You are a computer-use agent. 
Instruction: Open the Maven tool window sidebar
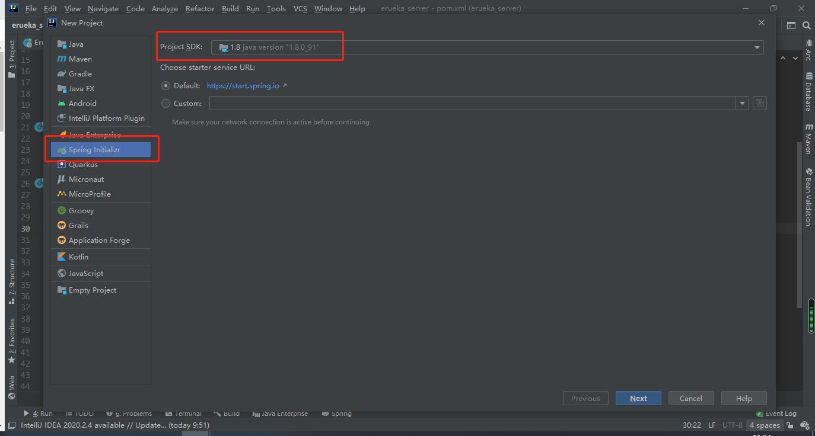pos(808,139)
